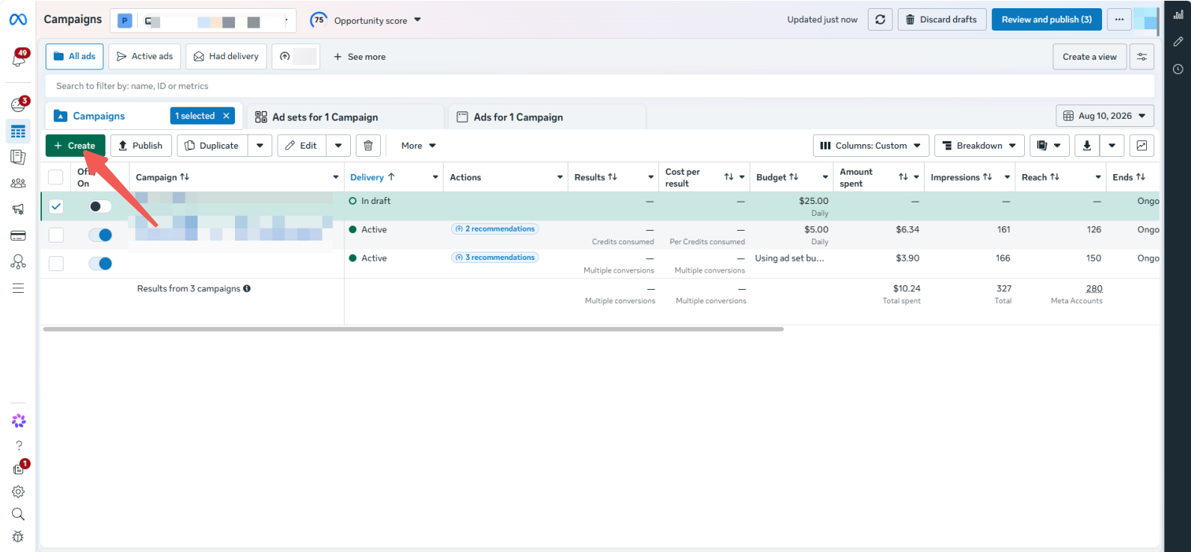Open the megaphone advertising settings icon
This screenshot has width=1191, height=552.
point(18,209)
